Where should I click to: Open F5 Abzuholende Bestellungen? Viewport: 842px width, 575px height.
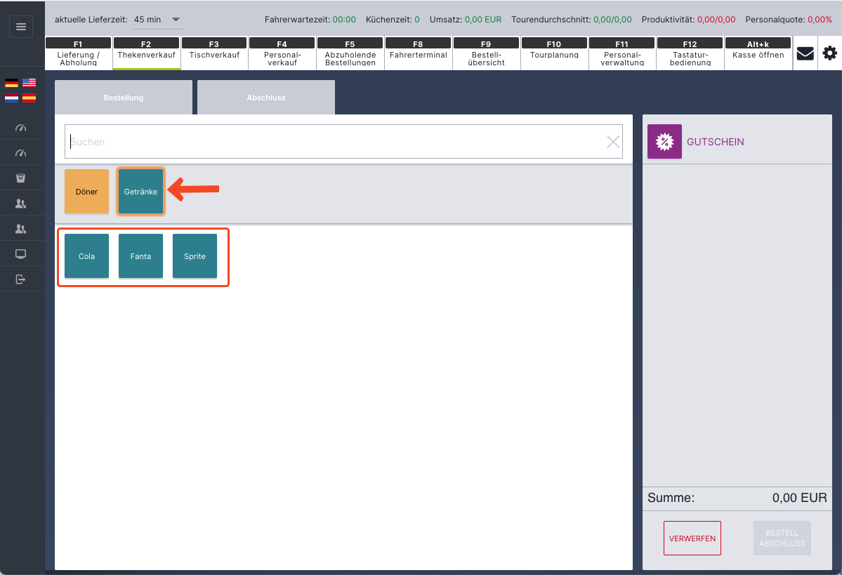(x=350, y=53)
